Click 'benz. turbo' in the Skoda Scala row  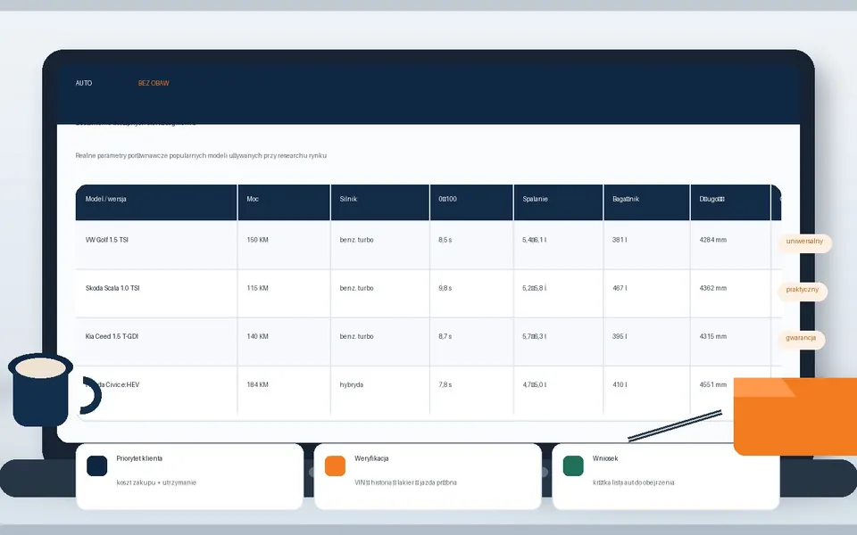pyautogui.click(x=356, y=288)
